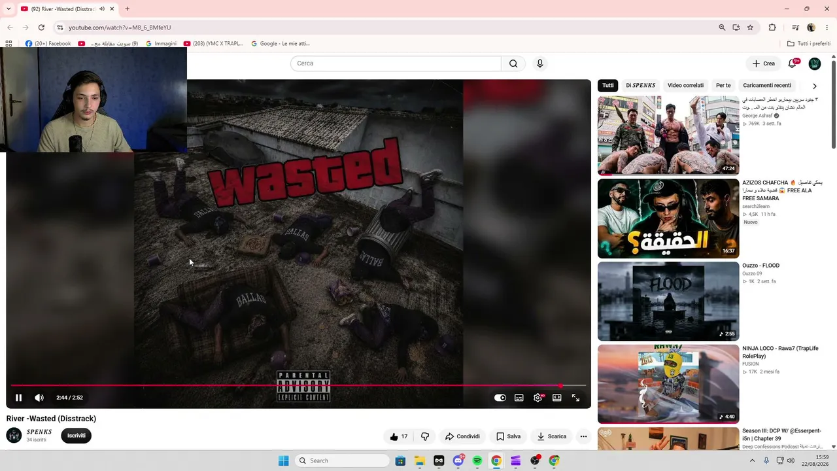Open the three-dot more actions menu below video
The image size is (837, 471).
(583, 436)
